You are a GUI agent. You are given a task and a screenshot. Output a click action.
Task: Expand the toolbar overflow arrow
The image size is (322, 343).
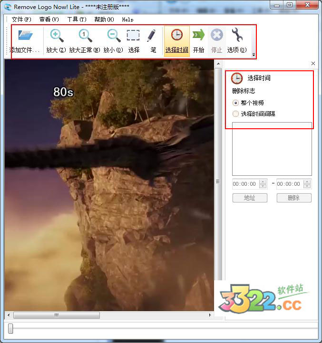(x=254, y=55)
